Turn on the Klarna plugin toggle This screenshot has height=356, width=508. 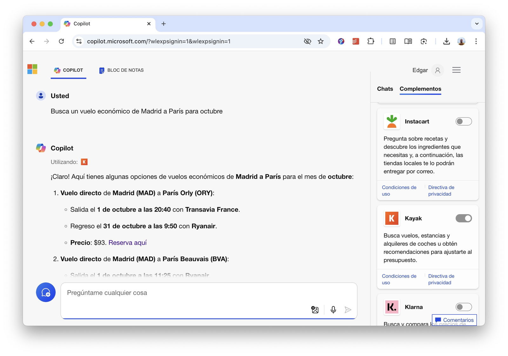tap(464, 307)
